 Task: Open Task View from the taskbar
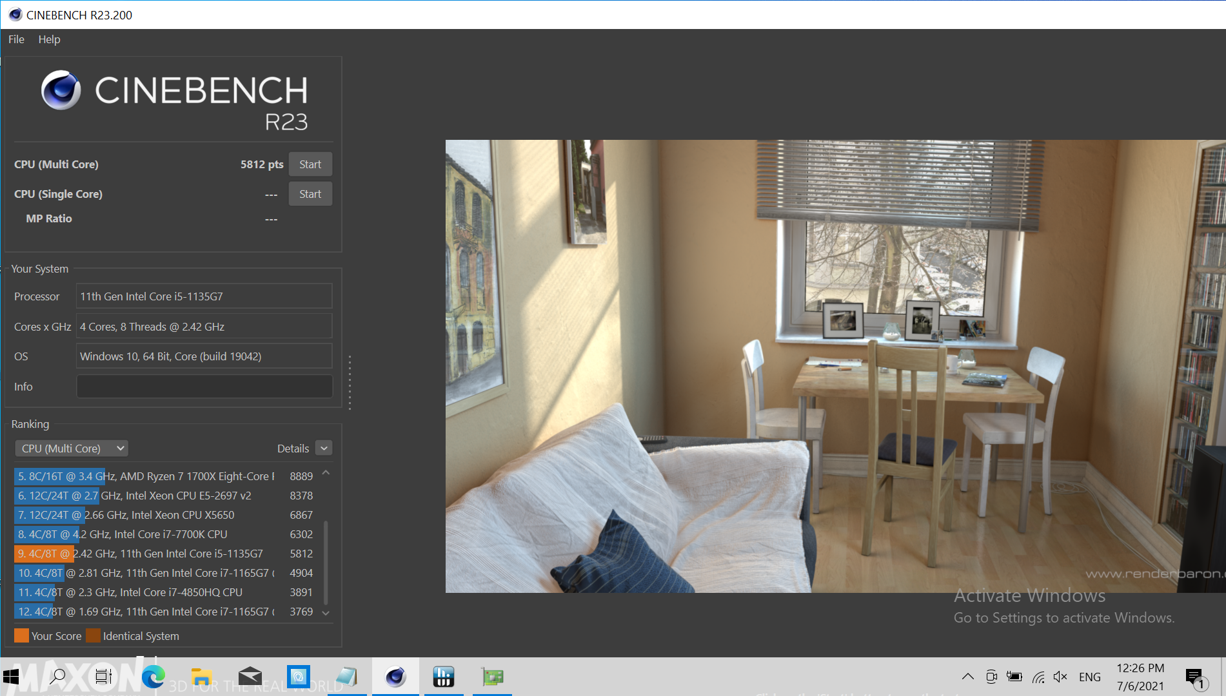click(103, 677)
